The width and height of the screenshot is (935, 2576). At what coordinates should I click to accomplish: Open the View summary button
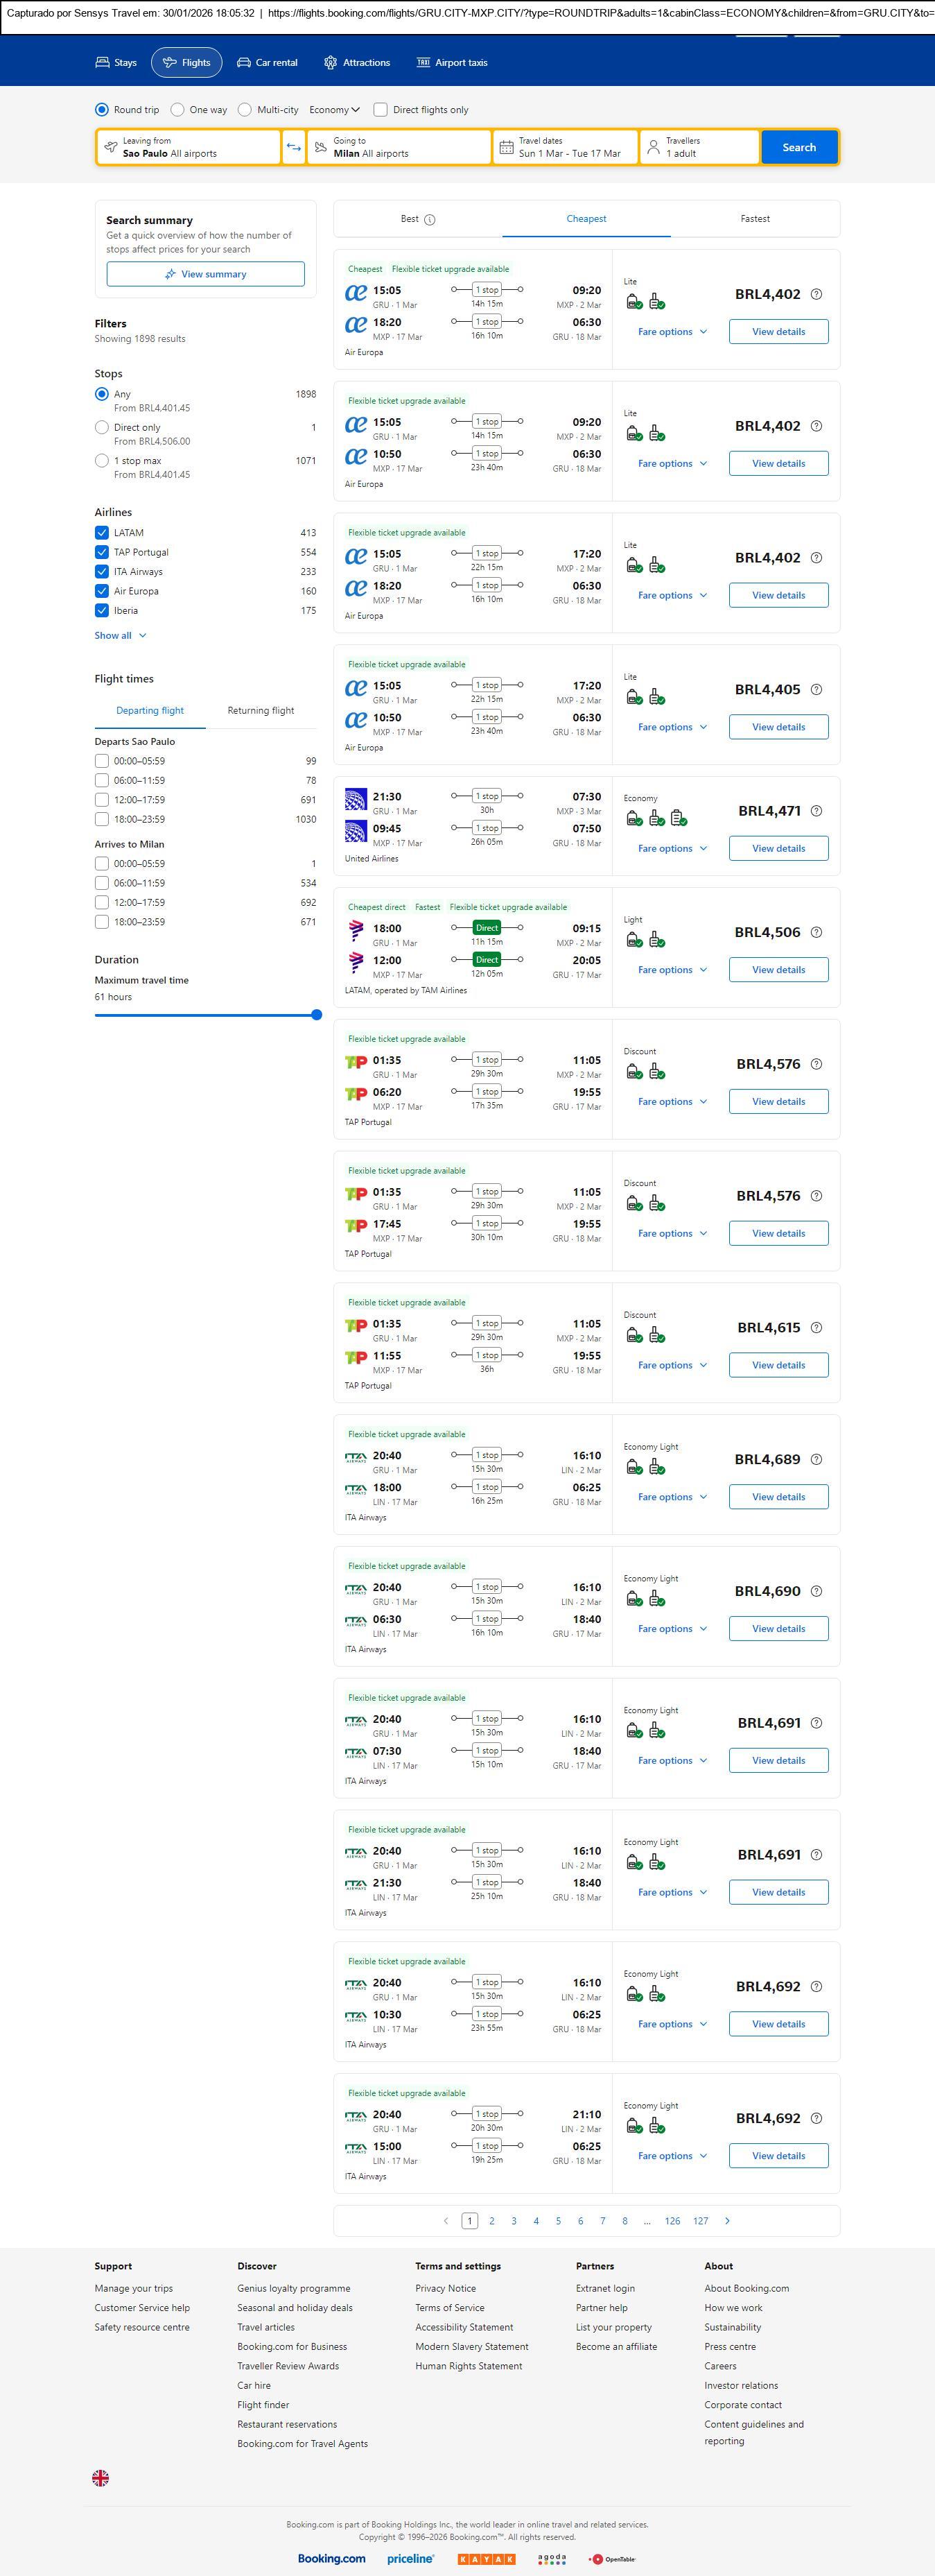coord(206,274)
